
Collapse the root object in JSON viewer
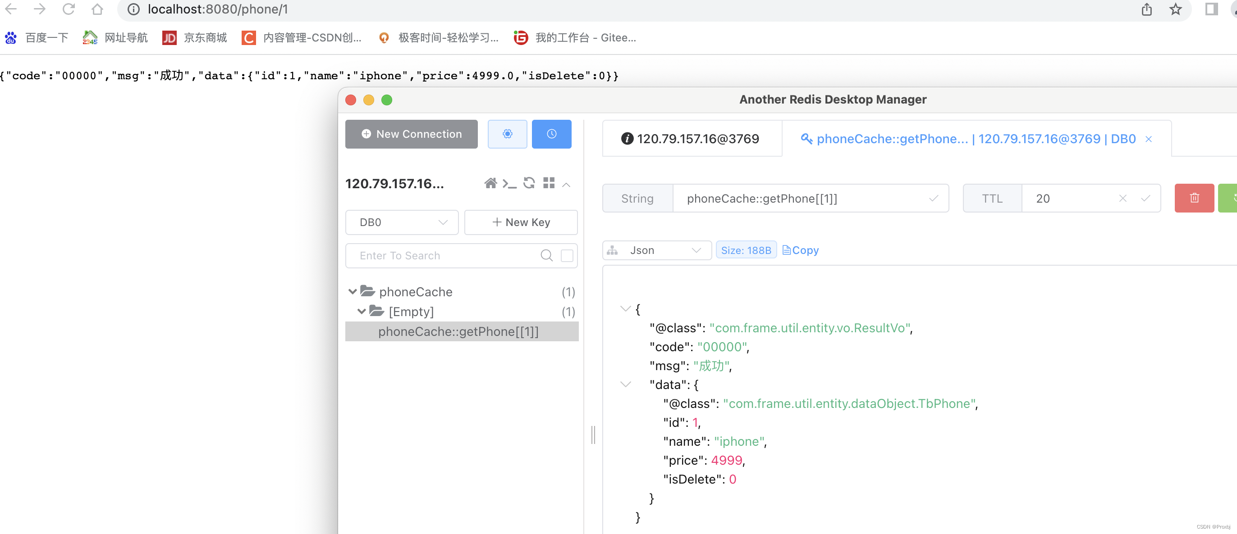pos(624,308)
